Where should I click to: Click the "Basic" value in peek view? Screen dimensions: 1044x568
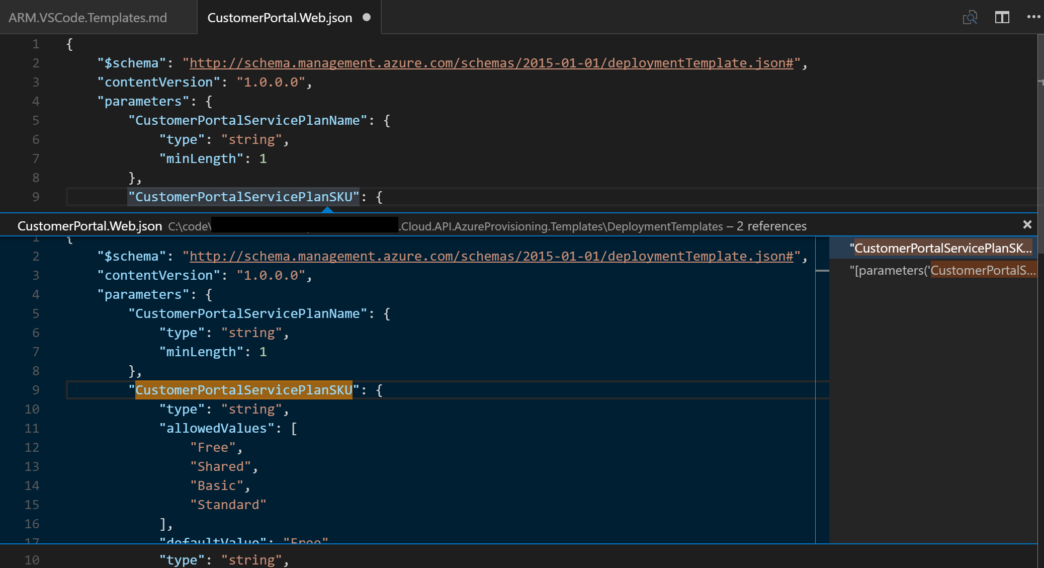pyautogui.click(x=217, y=485)
